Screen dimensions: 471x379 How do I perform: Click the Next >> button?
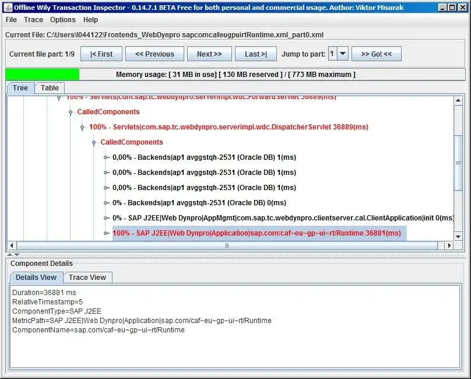click(x=209, y=54)
